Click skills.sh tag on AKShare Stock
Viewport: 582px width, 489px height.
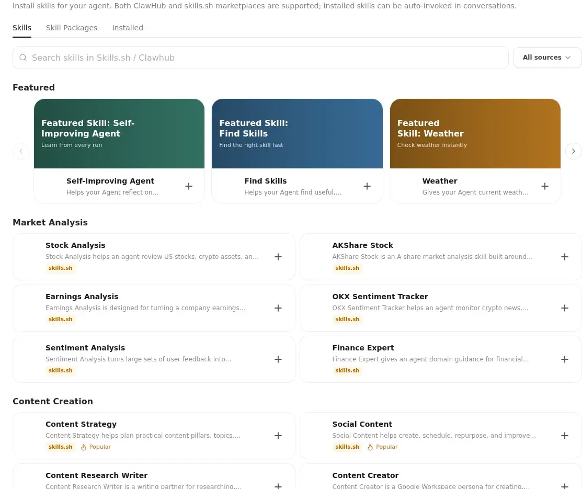pyautogui.click(x=347, y=268)
